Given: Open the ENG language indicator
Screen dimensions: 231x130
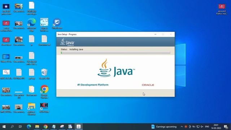Looking at the screenshot, I should [x=207, y=127].
